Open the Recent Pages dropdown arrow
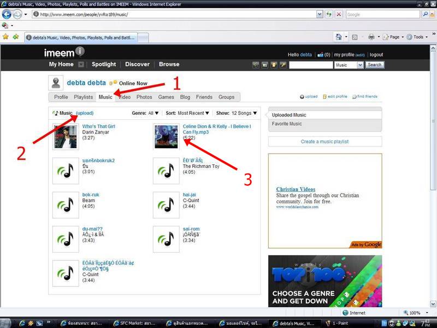Viewport: 437px width, 328px height. click(x=26, y=14)
